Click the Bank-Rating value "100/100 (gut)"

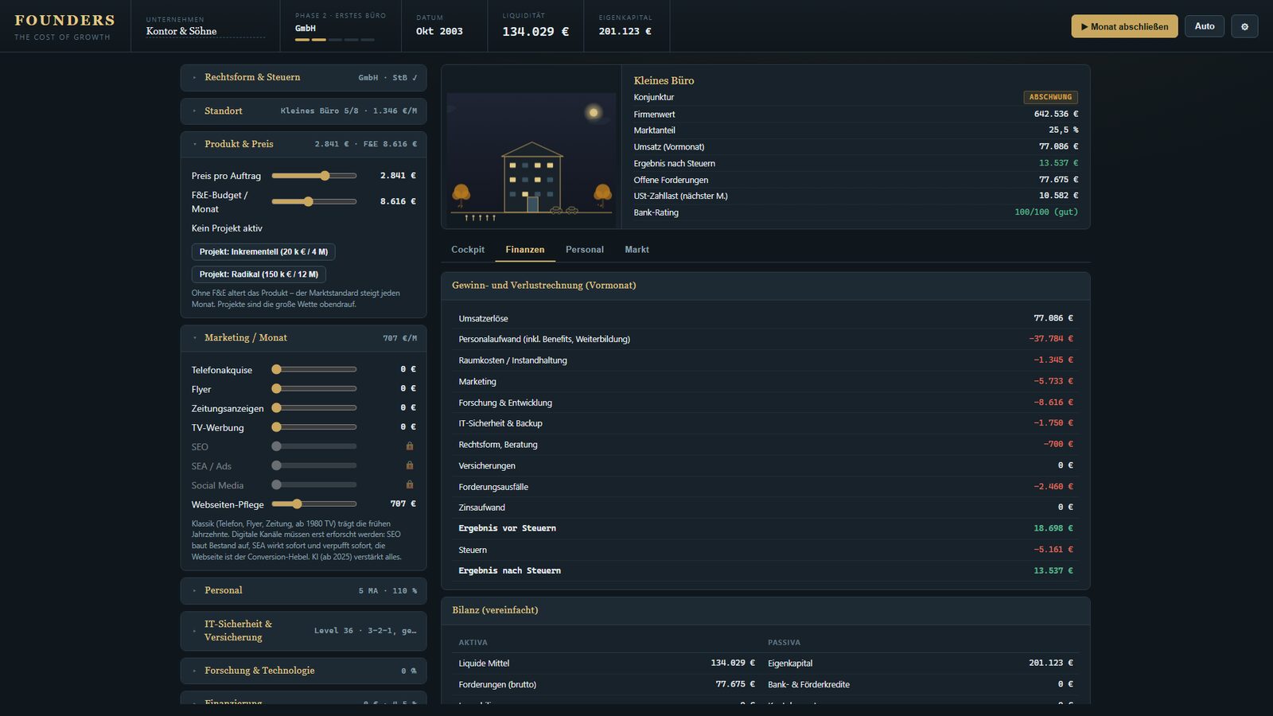(x=1046, y=212)
